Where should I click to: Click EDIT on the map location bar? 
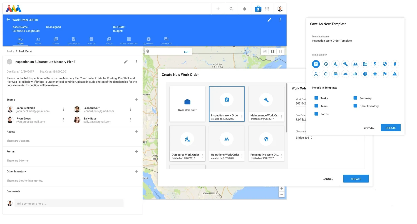click(x=187, y=52)
